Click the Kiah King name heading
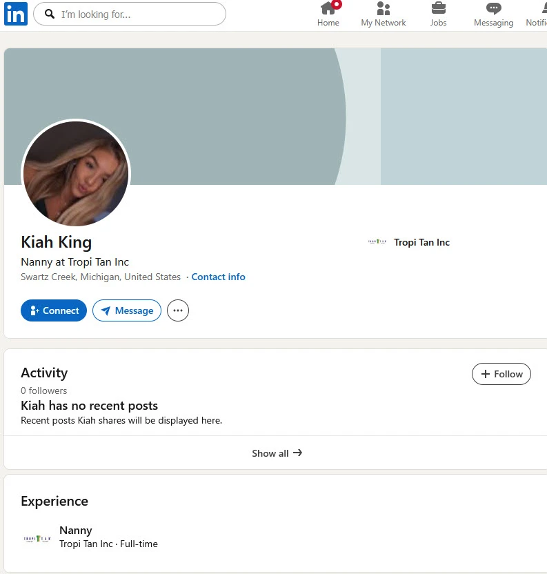The image size is (547, 574). tap(57, 242)
